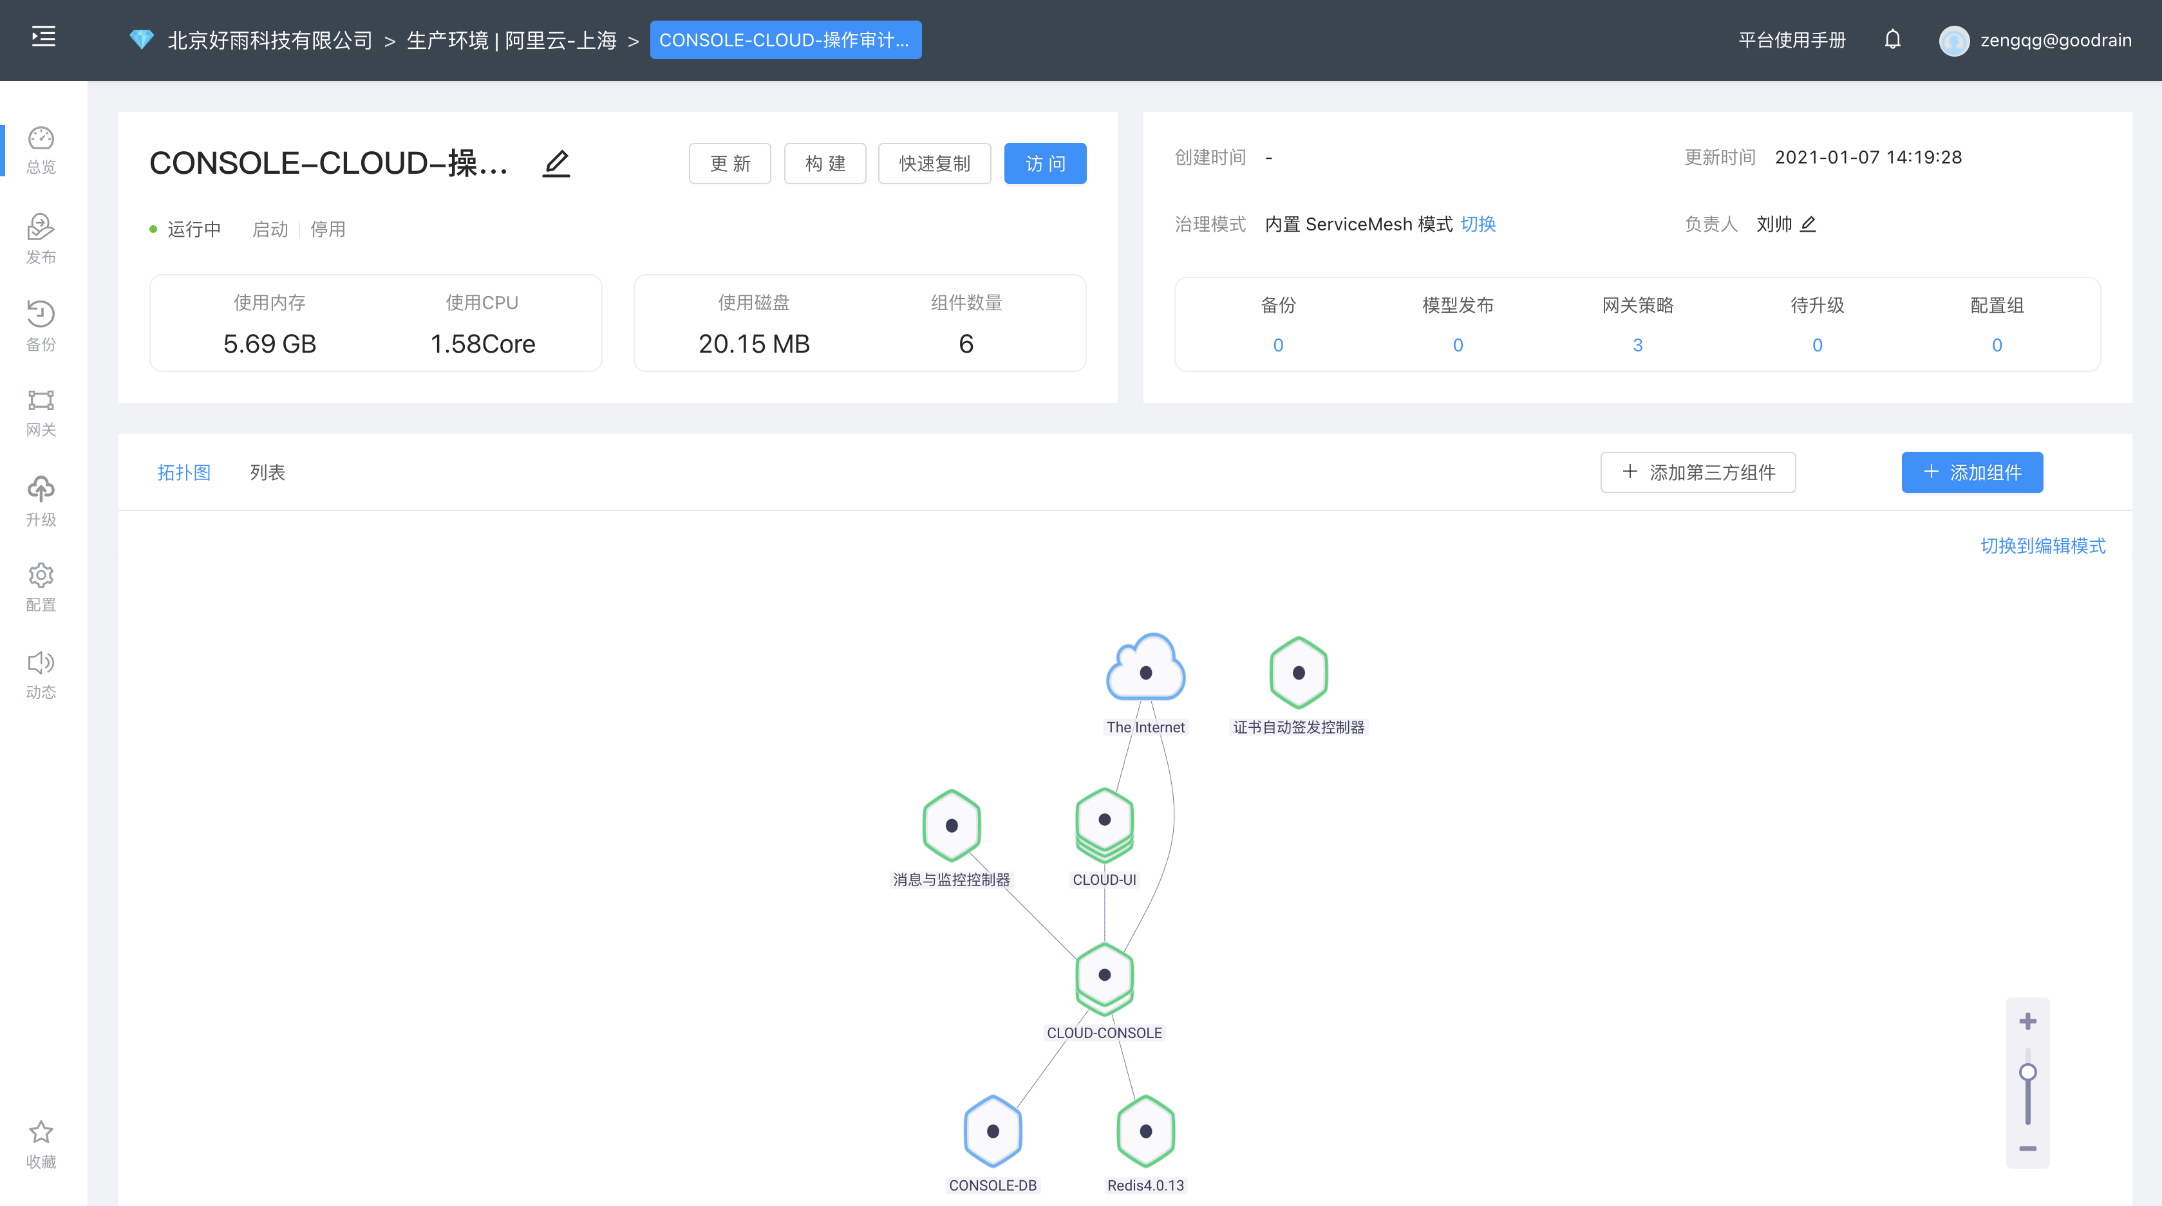Image resolution: width=2162 pixels, height=1206 pixels.
Task: Click the 备份 count 0
Action: pyautogui.click(x=1278, y=345)
